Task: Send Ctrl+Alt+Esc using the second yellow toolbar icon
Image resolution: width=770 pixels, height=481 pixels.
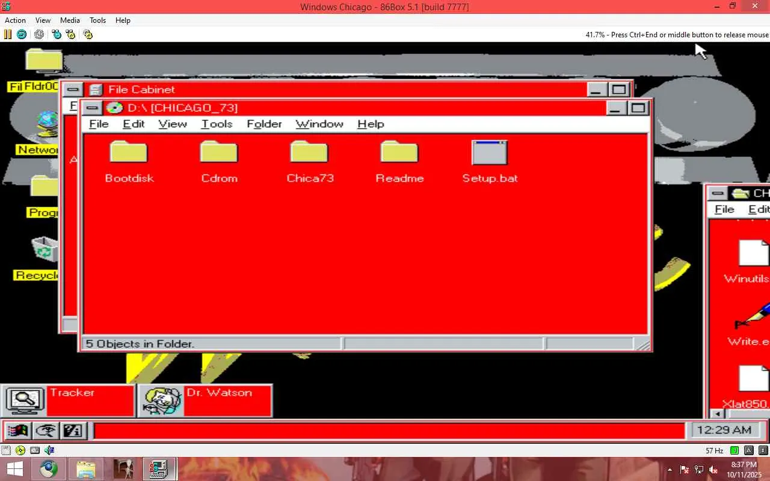Action: [70, 34]
